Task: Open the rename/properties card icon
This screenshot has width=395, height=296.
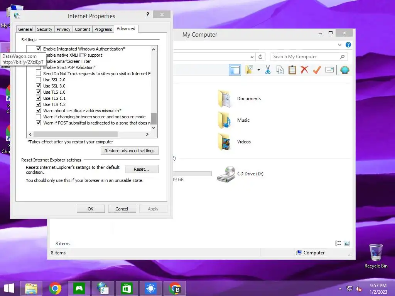Action: (x=329, y=70)
